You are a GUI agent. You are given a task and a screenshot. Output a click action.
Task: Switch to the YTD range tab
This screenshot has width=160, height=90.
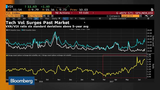30,18
